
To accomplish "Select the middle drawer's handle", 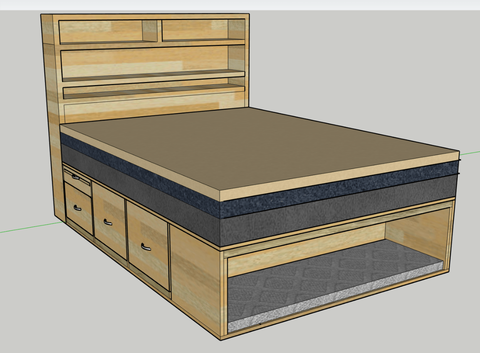I will [x=108, y=222].
